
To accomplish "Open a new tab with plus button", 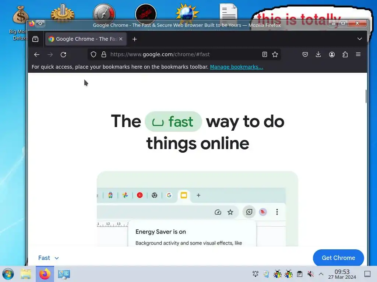I will [x=135, y=39].
